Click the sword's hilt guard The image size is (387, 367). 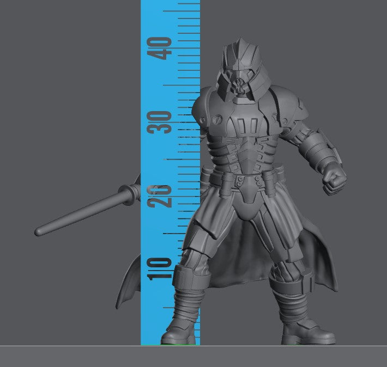(x=130, y=192)
